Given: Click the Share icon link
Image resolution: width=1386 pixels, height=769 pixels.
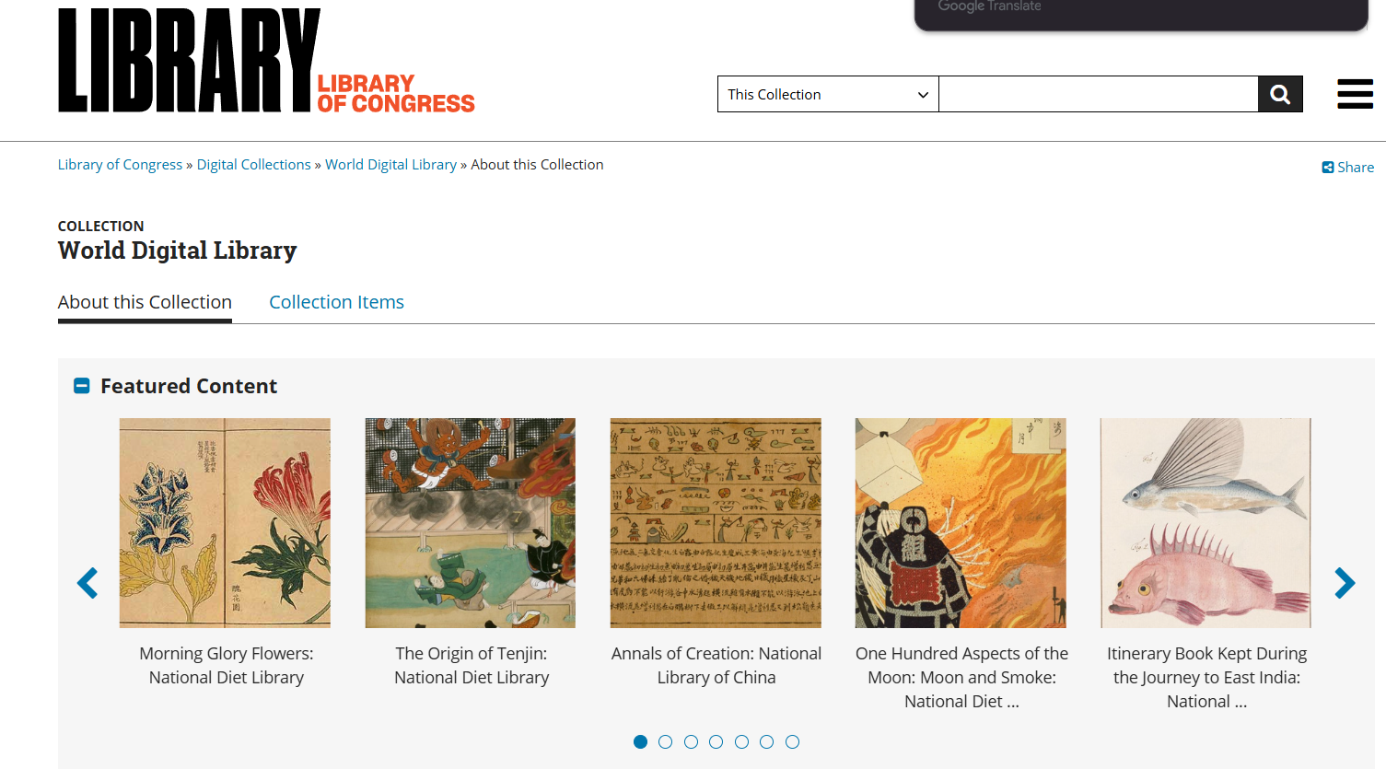Looking at the screenshot, I should (1347, 167).
